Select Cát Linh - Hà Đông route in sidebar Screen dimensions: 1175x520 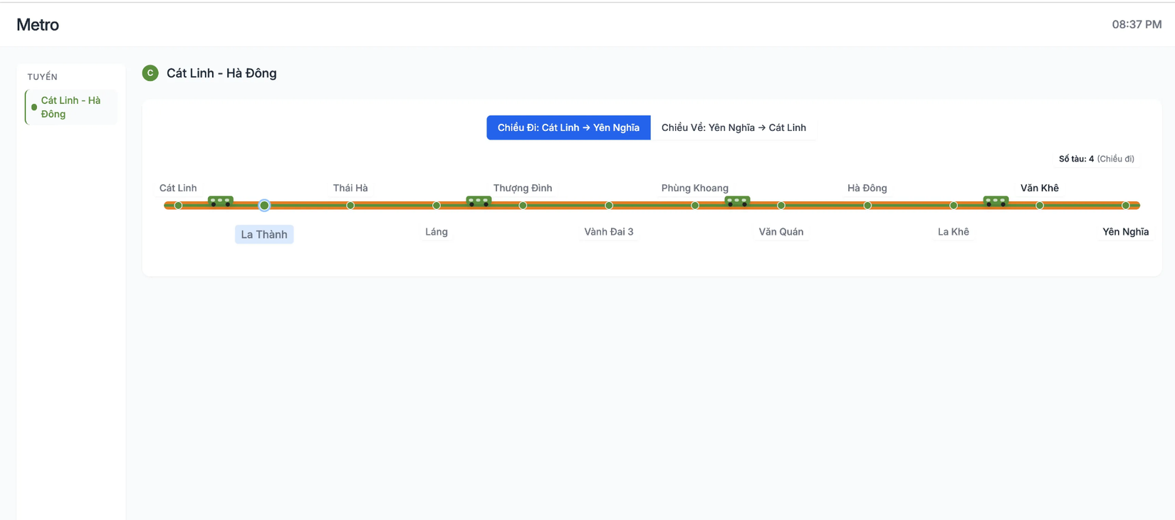[x=71, y=107]
